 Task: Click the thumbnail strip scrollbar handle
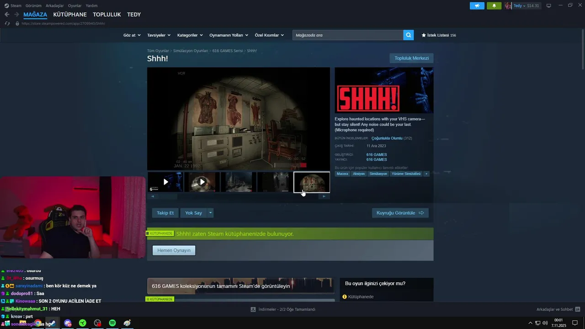tap(169, 196)
